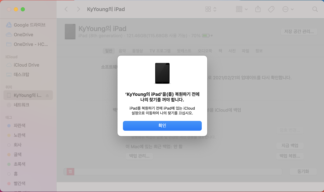Click the 백업 복원... button
The width and height of the screenshot is (324, 192).
tap(290, 156)
